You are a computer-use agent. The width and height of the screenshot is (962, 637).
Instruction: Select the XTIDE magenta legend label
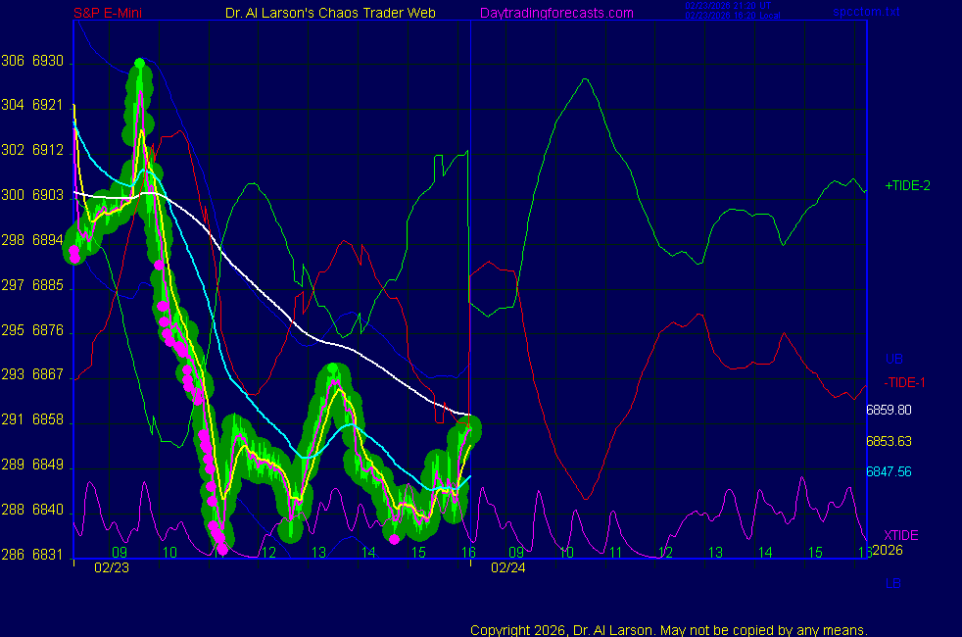click(x=901, y=535)
